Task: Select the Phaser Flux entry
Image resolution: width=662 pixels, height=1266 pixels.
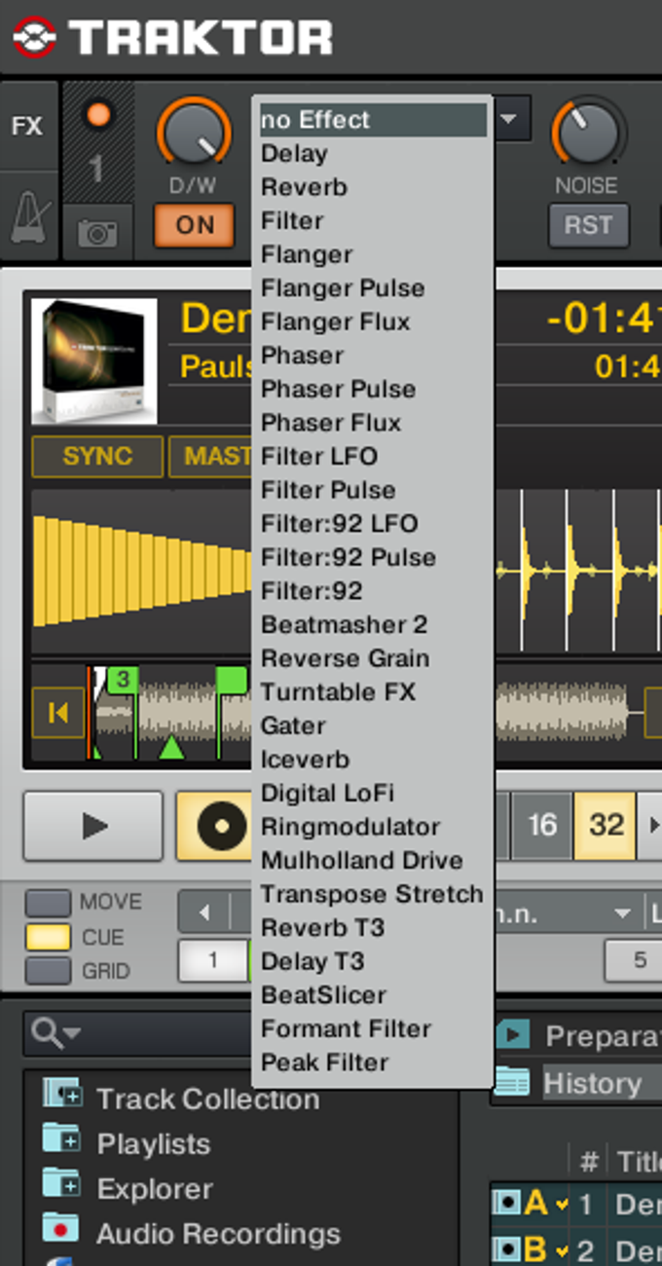Action: 373,424
